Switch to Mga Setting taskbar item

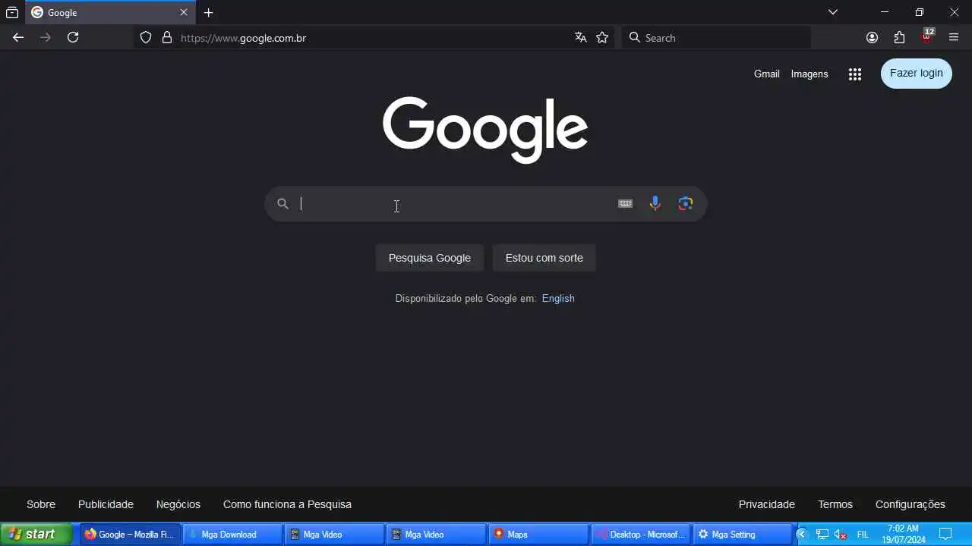click(x=742, y=535)
